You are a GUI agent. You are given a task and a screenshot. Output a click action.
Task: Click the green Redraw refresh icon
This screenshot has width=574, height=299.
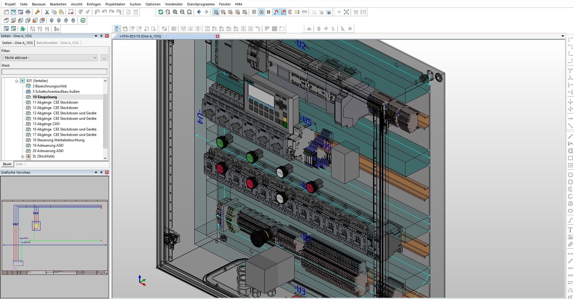click(161, 12)
